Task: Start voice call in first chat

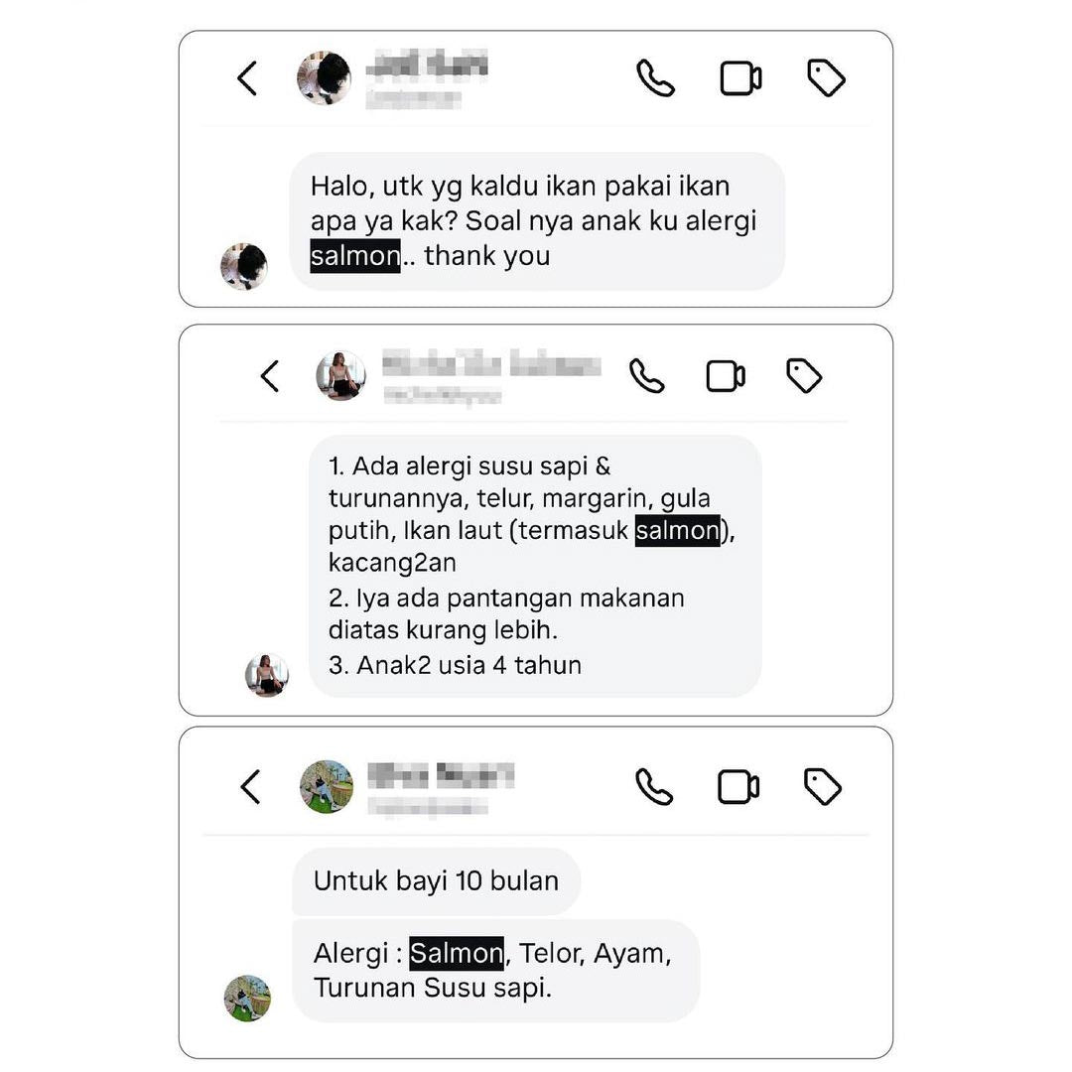Action: 656,78
